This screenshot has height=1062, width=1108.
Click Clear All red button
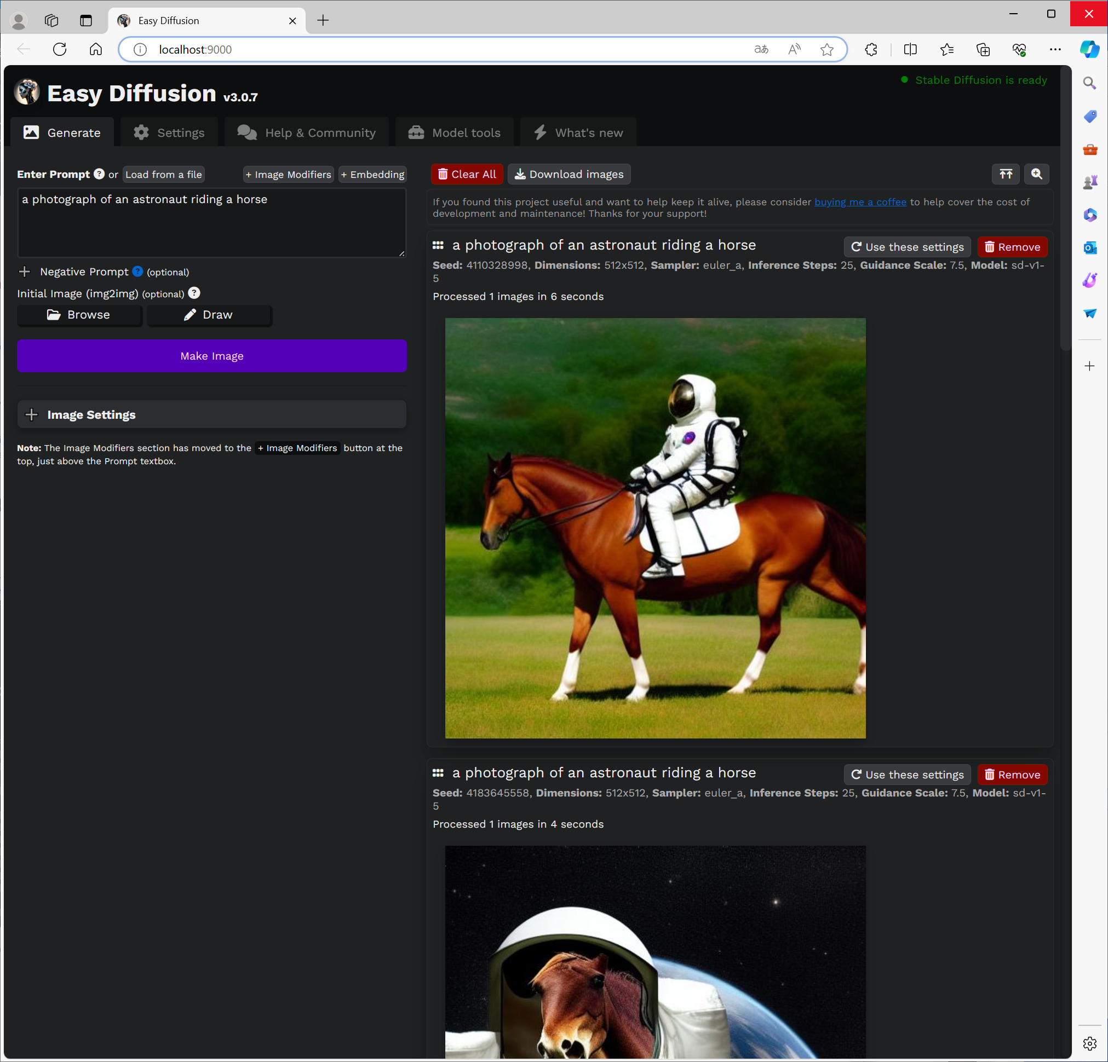467,174
